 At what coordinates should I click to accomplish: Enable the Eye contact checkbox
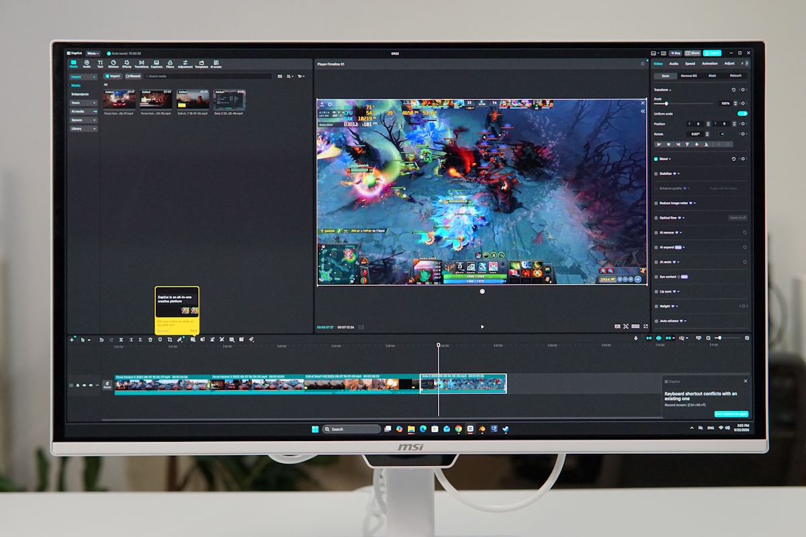656,277
